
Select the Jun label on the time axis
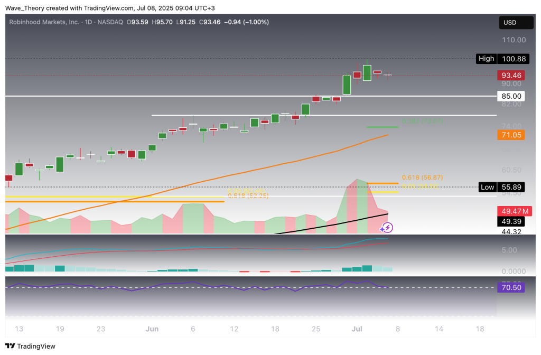click(152, 329)
